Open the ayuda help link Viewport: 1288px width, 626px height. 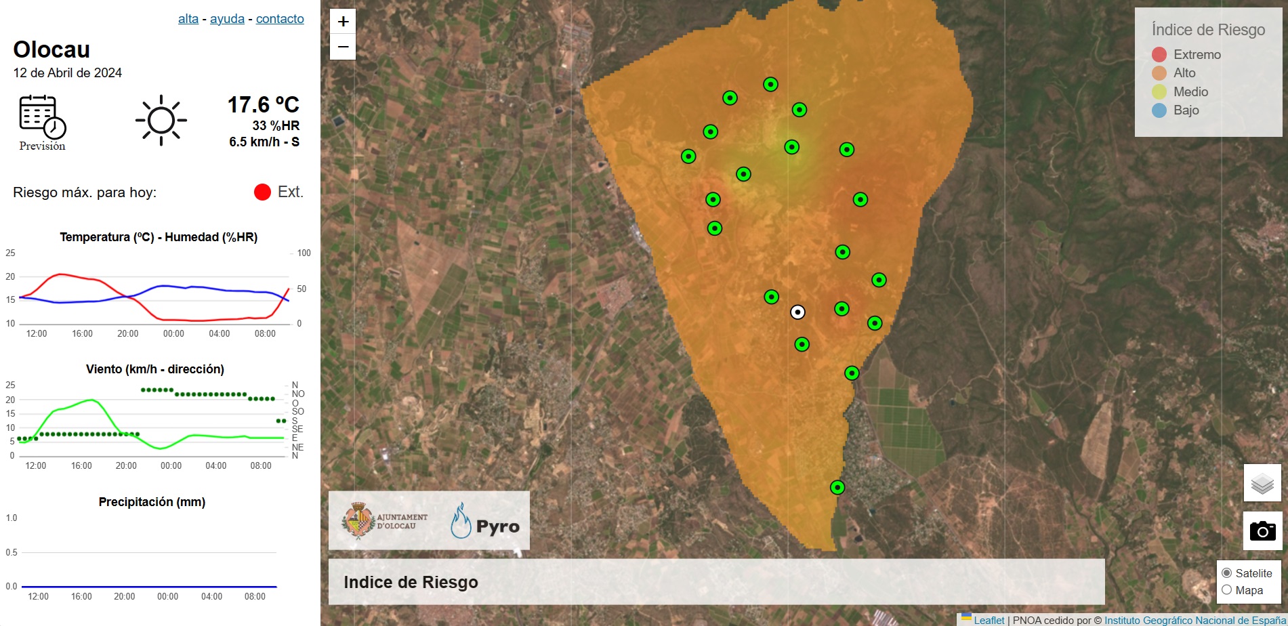(226, 18)
